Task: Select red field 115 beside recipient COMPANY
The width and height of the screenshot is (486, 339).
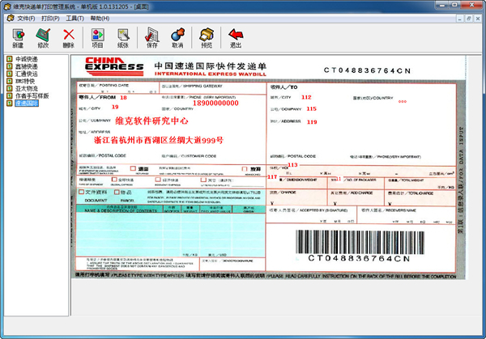Action: (x=312, y=108)
